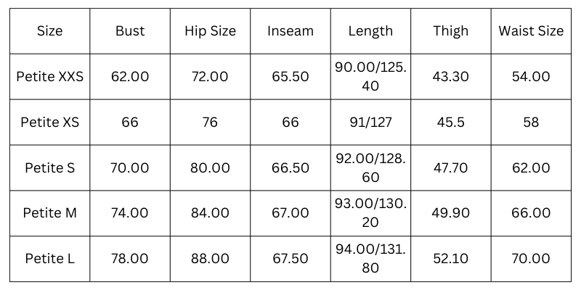Click the Bust column header
The height and width of the screenshot is (290, 581).
pyautogui.click(x=130, y=31)
